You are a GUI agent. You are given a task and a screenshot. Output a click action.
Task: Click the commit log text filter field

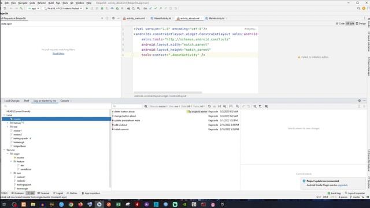click(127, 106)
